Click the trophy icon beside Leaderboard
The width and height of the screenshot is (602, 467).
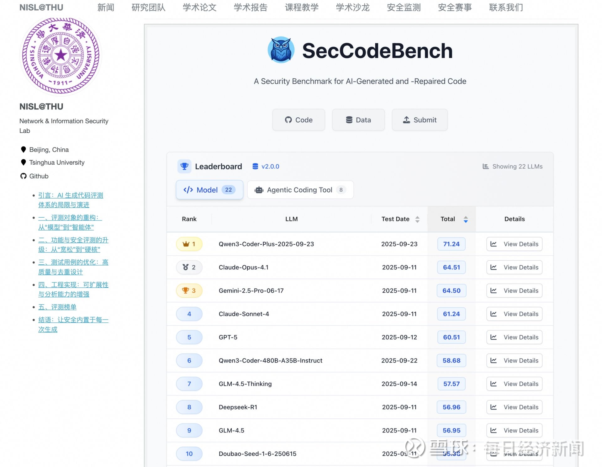185,166
